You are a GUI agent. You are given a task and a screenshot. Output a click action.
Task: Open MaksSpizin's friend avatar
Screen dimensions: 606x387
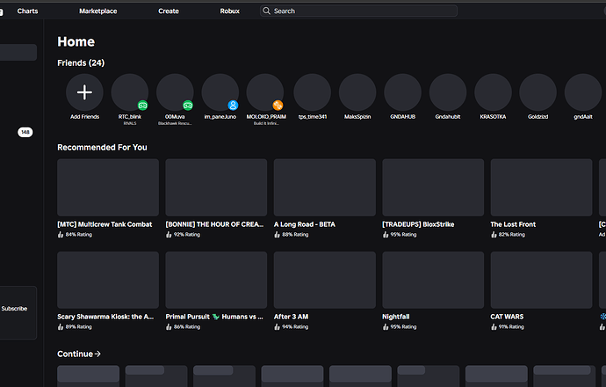357,92
